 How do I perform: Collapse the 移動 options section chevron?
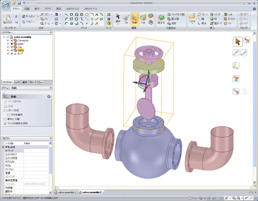(49, 96)
